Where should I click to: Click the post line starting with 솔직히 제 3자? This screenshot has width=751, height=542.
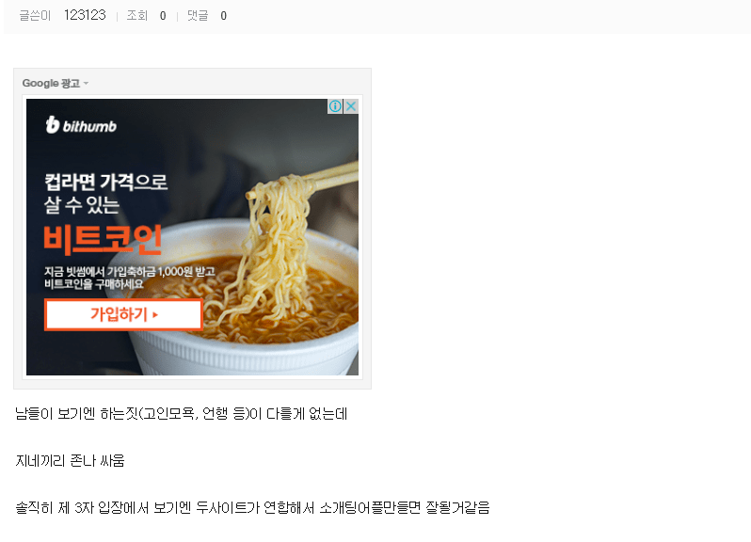[252, 507]
